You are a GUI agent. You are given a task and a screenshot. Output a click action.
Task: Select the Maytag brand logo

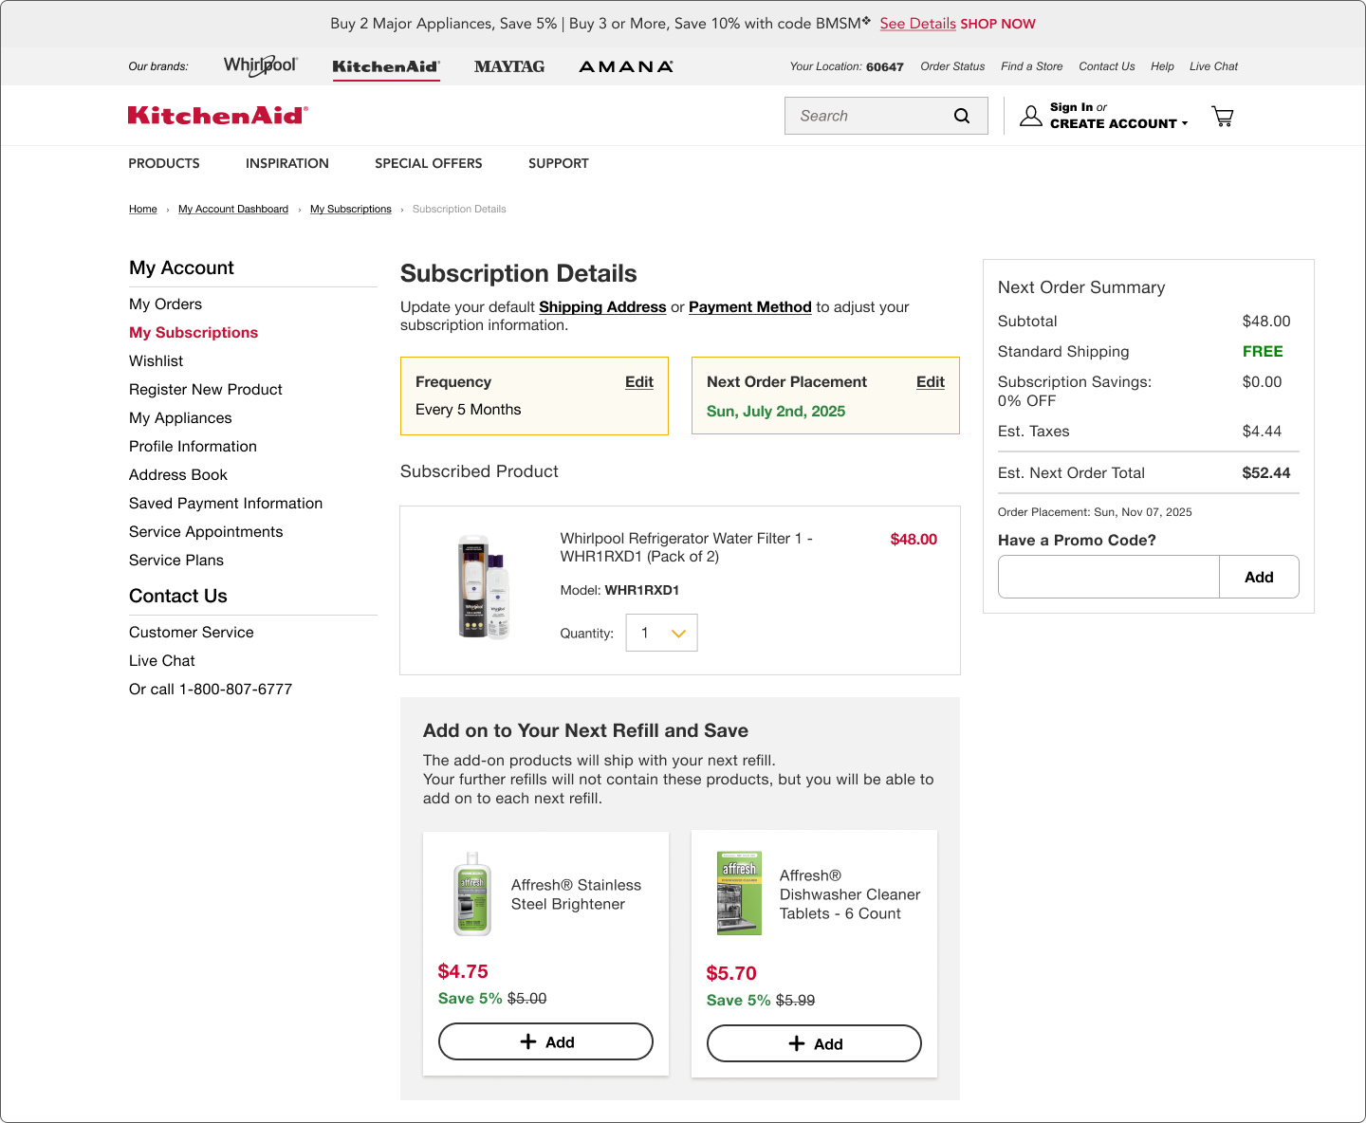(x=509, y=66)
